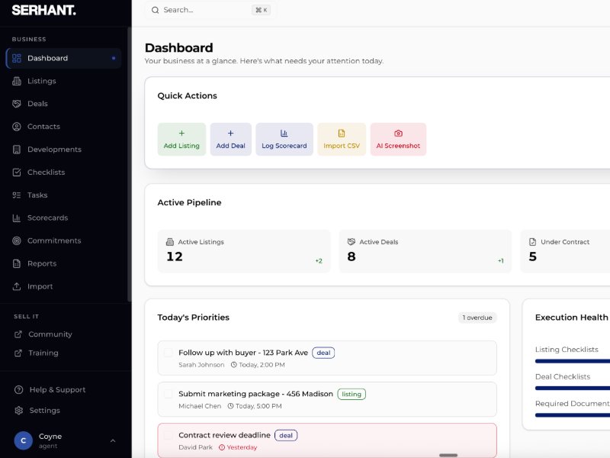
Task: Mark Contract review deadline as done
Action: click(x=169, y=435)
